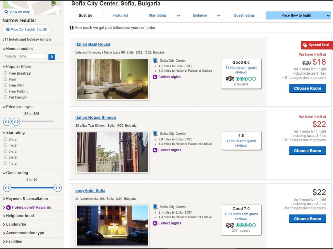
Task: Remove the Price filter chip via its x icon
Action: [8, 30]
